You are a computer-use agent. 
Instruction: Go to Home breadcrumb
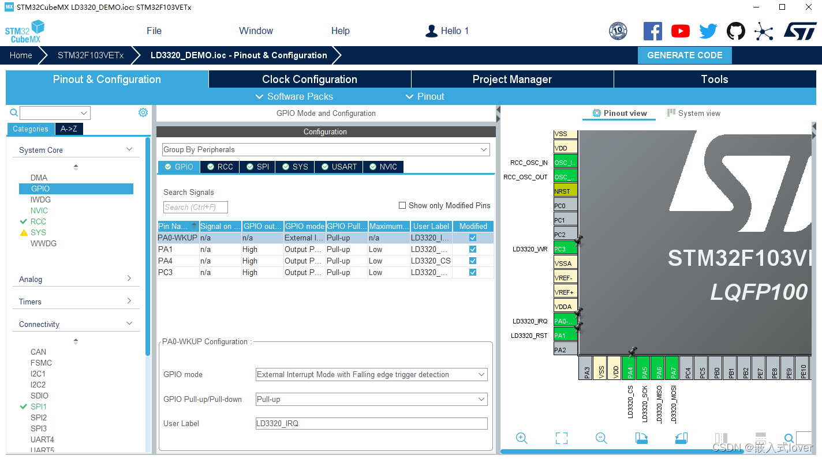(21, 55)
